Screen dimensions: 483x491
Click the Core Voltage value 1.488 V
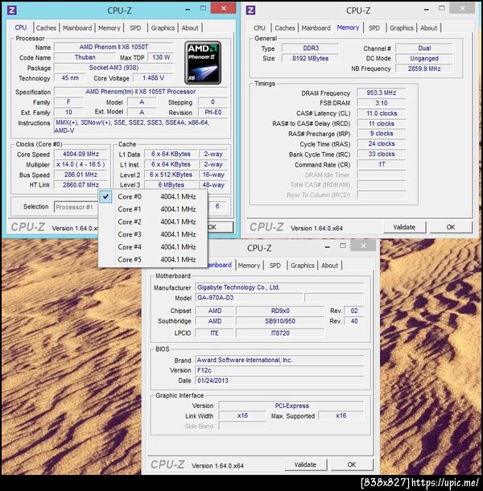[153, 77]
